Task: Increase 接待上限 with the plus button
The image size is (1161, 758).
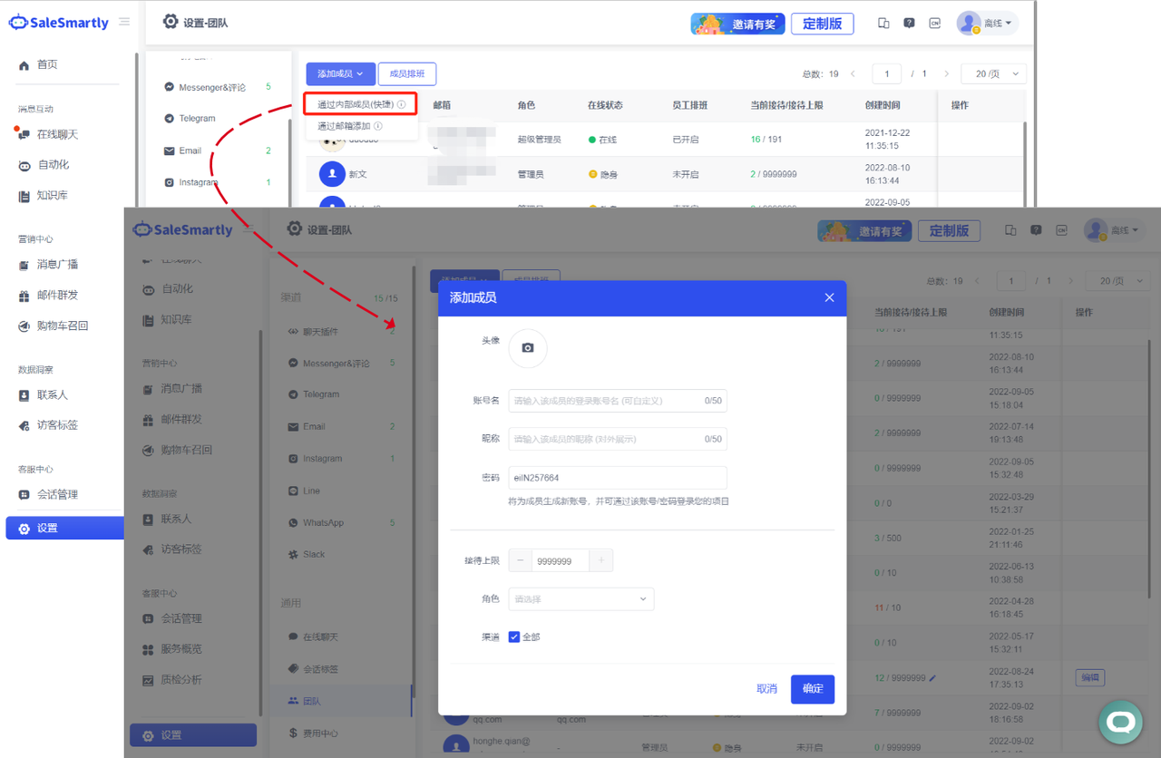Action: (601, 560)
